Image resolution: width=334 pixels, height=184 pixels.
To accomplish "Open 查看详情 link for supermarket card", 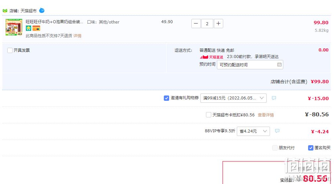I will (266, 115).
